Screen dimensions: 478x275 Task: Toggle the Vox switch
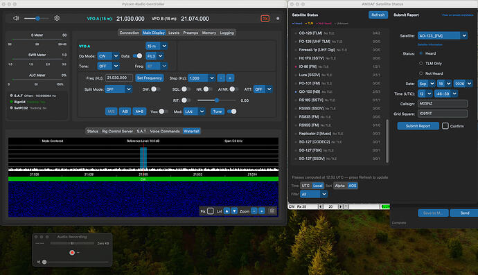click(163, 112)
